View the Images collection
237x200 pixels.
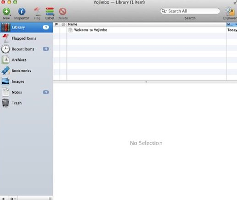tap(18, 81)
